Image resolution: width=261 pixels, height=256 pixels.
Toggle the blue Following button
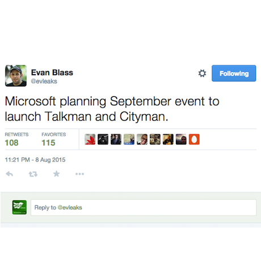coord(234,73)
